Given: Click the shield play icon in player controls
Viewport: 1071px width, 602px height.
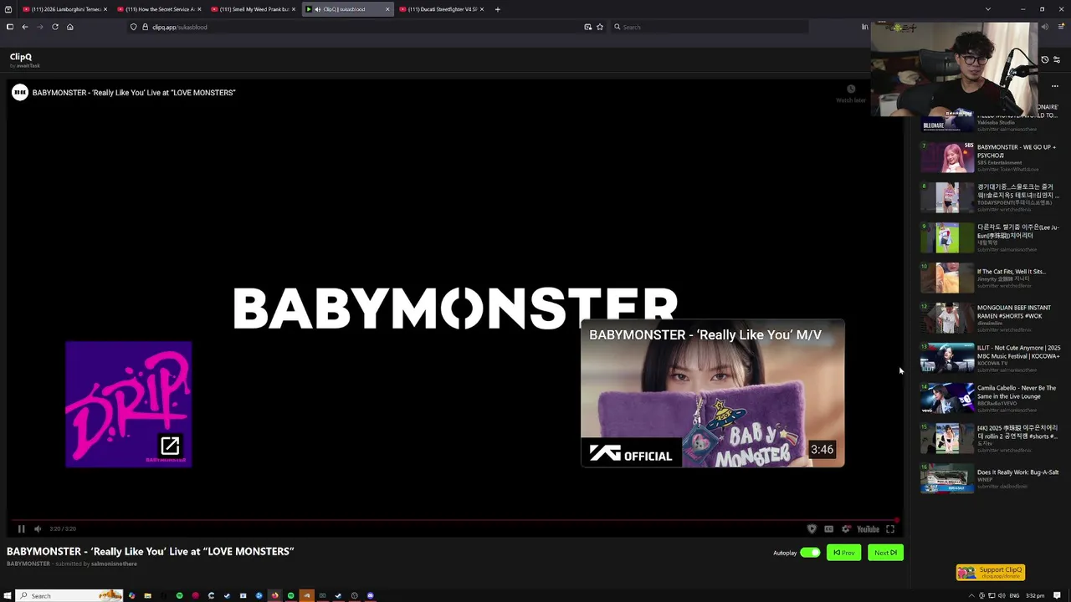Looking at the screenshot, I should tap(812, 528).
